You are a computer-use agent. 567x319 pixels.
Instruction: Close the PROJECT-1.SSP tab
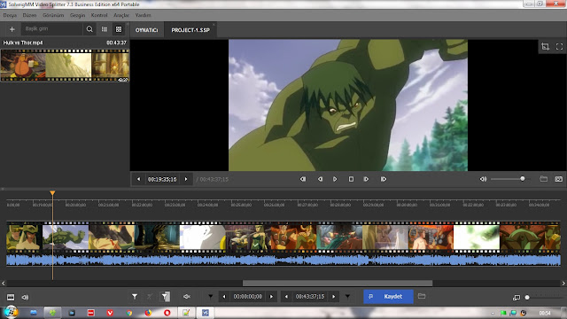(x=214, y=25)
